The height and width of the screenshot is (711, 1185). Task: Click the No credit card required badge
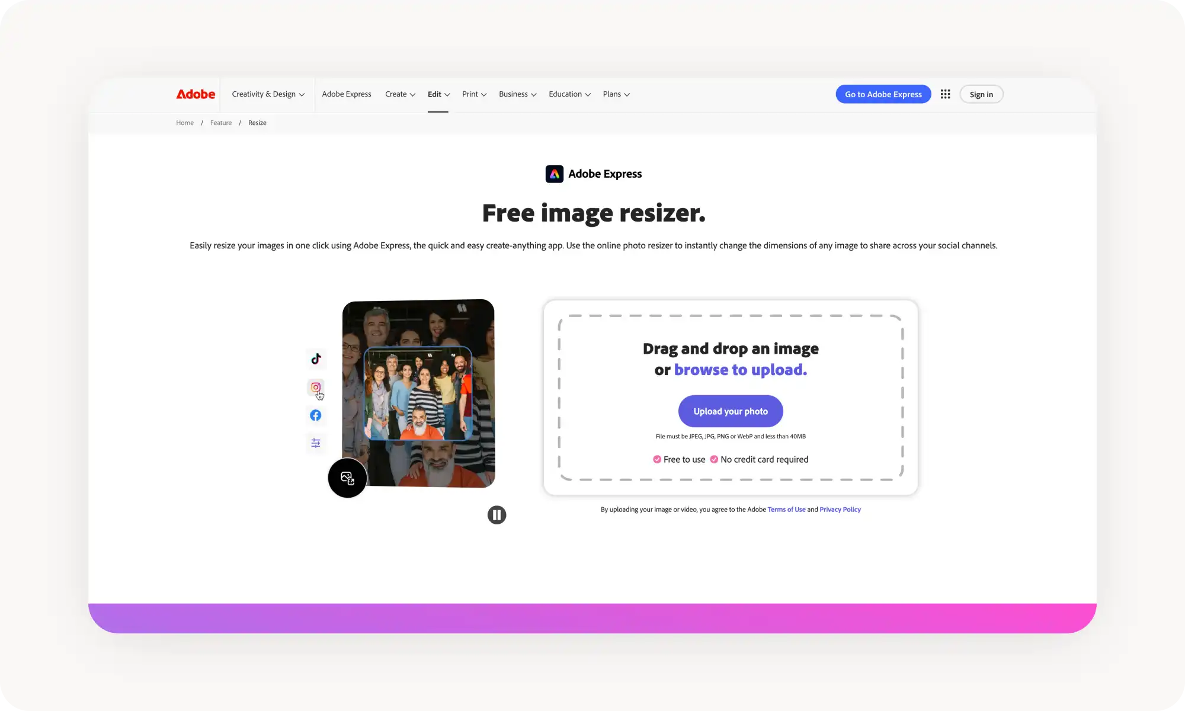click(713, 459)
